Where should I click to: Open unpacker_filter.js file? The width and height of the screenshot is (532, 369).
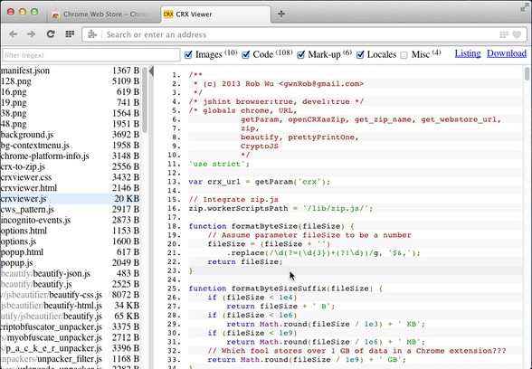(70, 359)
